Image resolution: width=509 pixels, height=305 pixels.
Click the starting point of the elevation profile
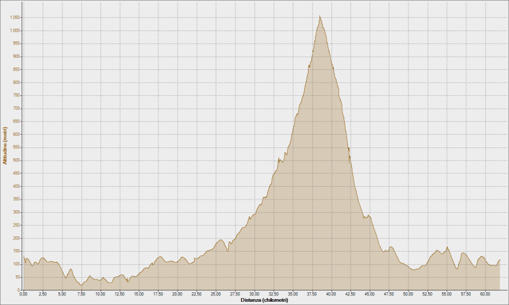tap(24, 255)
